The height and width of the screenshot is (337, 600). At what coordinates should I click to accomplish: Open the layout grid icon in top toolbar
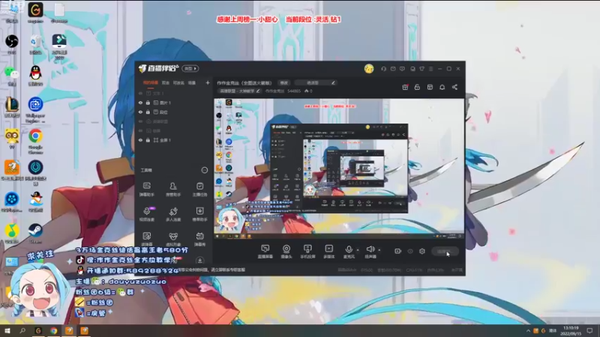tap(430, 87)
